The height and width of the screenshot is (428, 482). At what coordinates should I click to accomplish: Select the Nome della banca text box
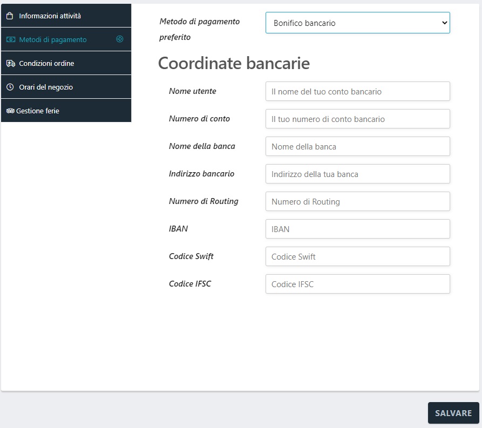pyautogui.click(x=357, y=147)
